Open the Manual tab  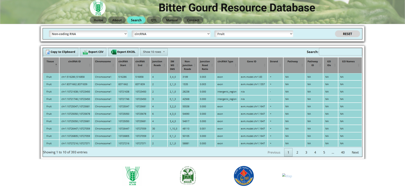click(x=172, y=20)
